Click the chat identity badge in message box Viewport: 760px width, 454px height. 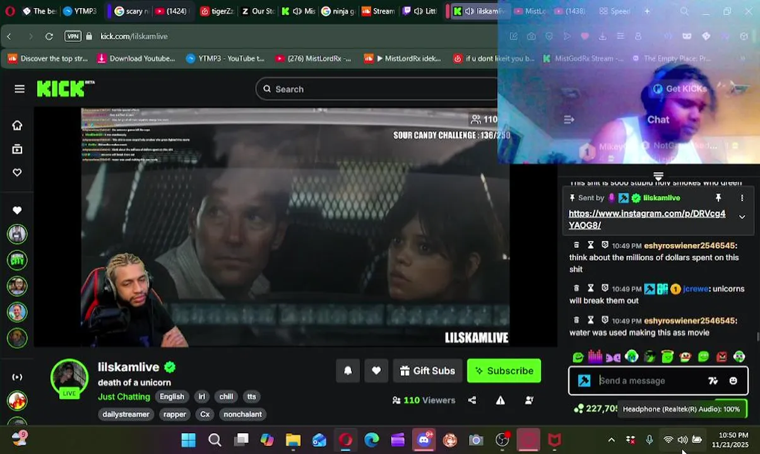pos(584,381)
